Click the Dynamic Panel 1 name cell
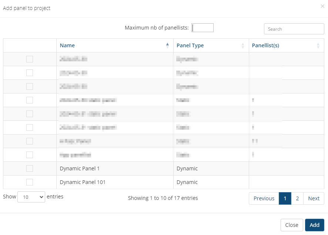 (x=80, y=168)
